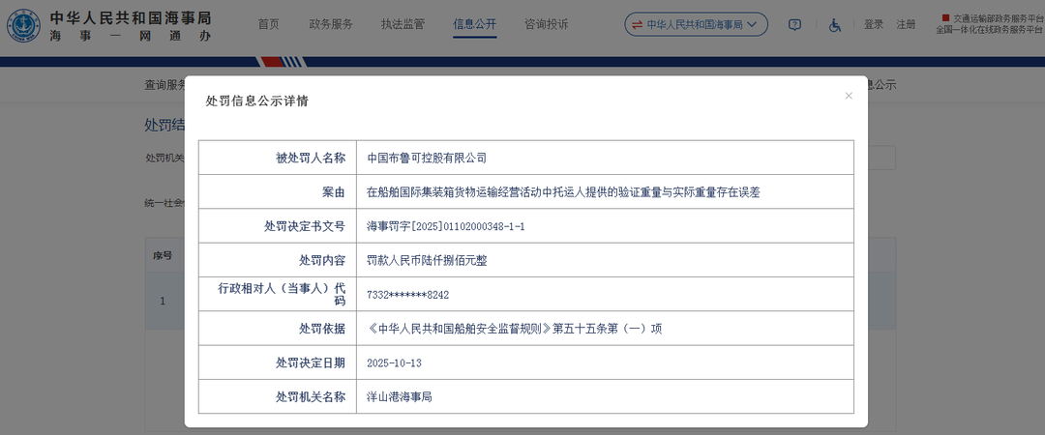Open the 交通运输部政务服务平台 link

click(x=991, y=18)
